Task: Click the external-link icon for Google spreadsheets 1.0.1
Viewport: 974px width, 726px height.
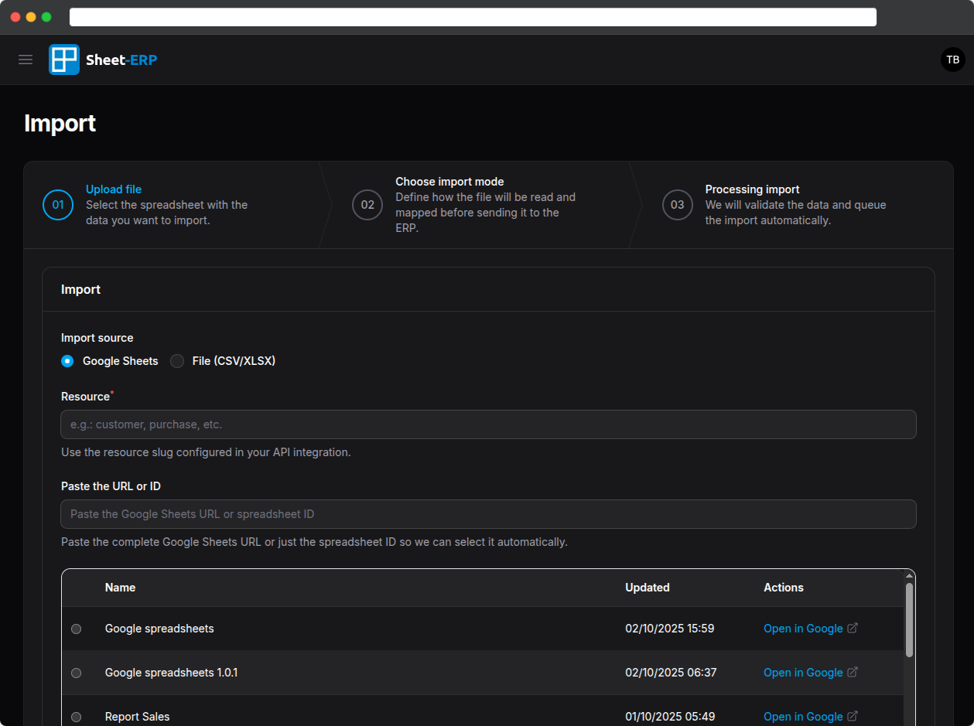Action: [x=852, y=672]
